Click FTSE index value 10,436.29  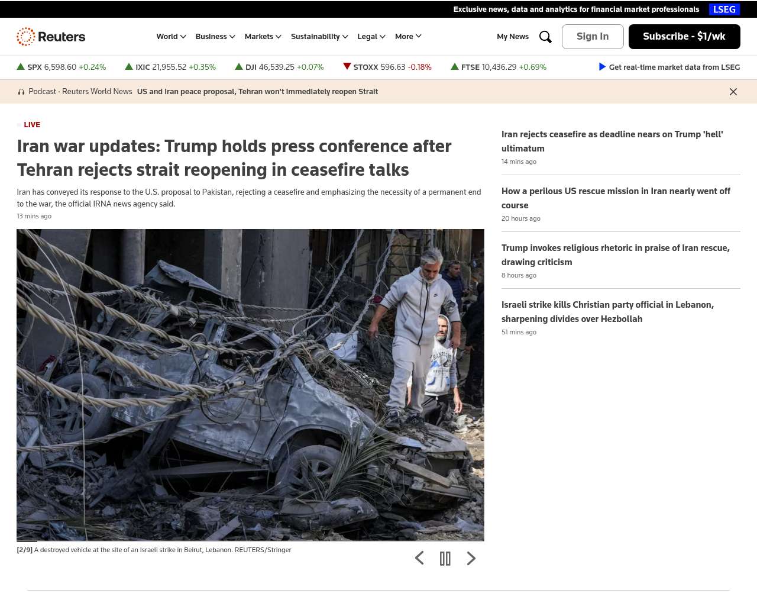[499, 67]
